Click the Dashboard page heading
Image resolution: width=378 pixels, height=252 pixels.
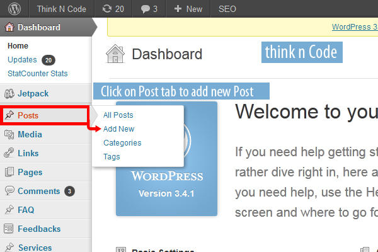167,54
